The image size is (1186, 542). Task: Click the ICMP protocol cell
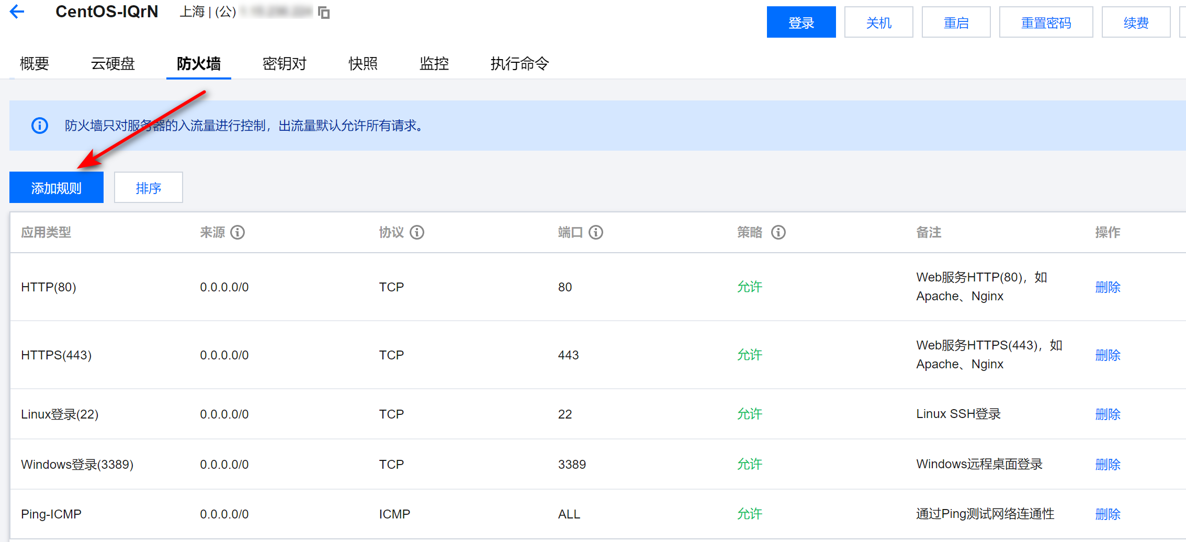(394, 514)
